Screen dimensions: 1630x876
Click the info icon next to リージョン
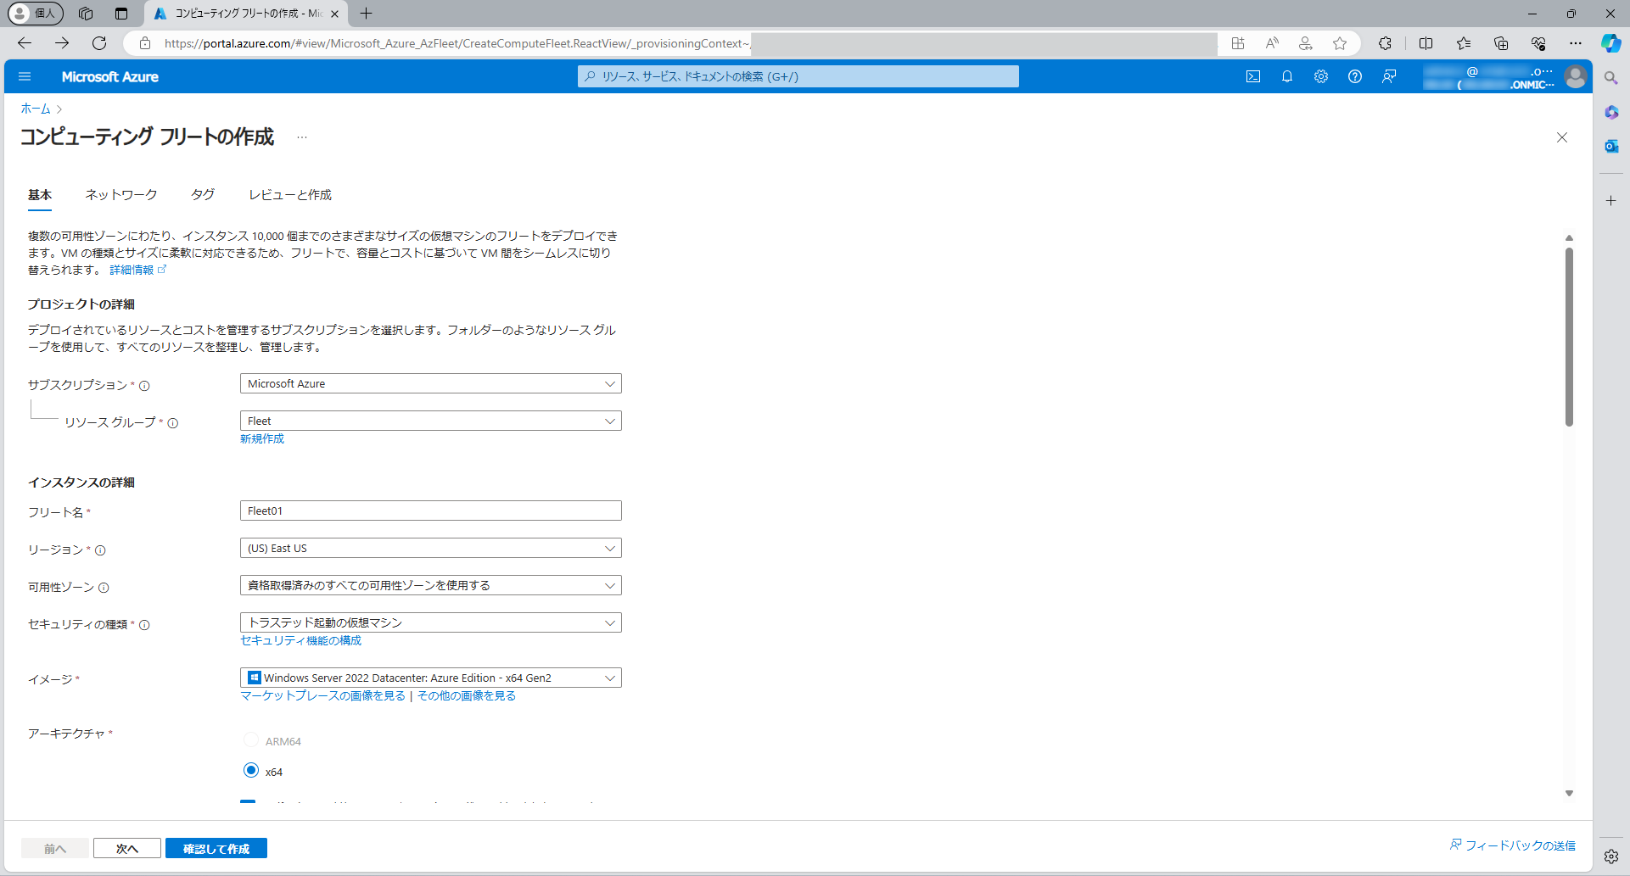tap(100, 550)
